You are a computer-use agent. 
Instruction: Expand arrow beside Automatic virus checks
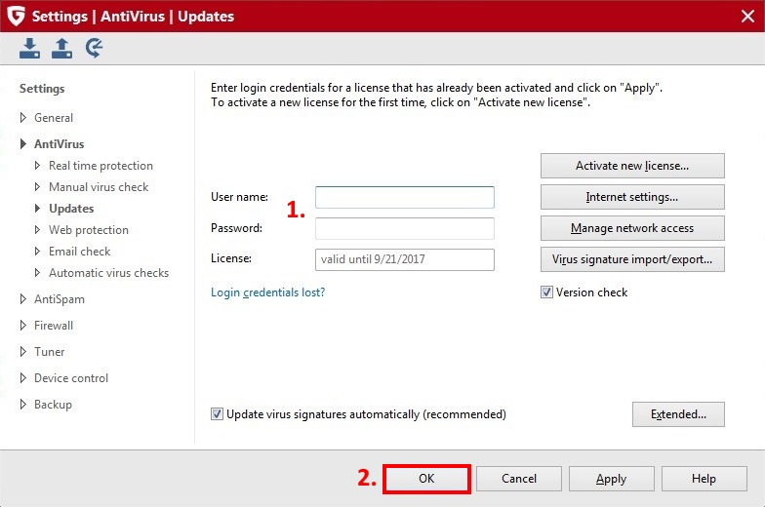click(37, 273)
